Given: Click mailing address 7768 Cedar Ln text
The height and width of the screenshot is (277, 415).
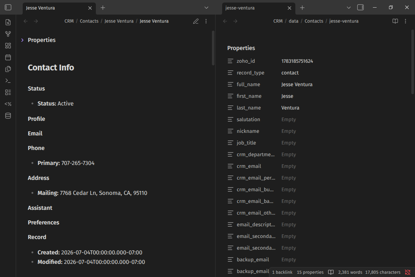Looking at the screenshot, I should (x=104, y=193).
